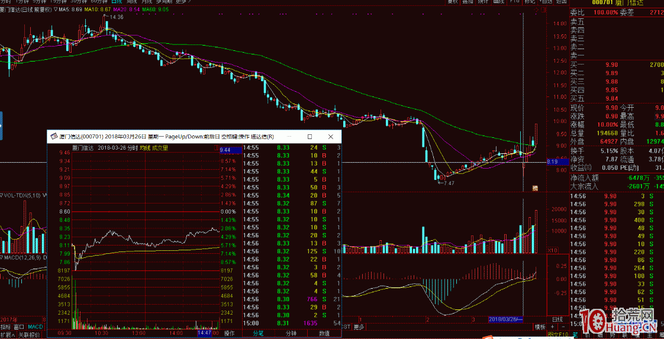
Task: Click the 卖一 ask row
Action: [617, 56]
